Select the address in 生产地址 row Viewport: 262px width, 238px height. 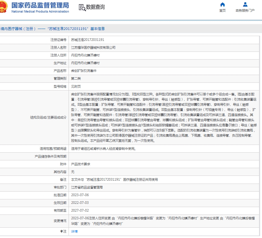coord(85,63)
